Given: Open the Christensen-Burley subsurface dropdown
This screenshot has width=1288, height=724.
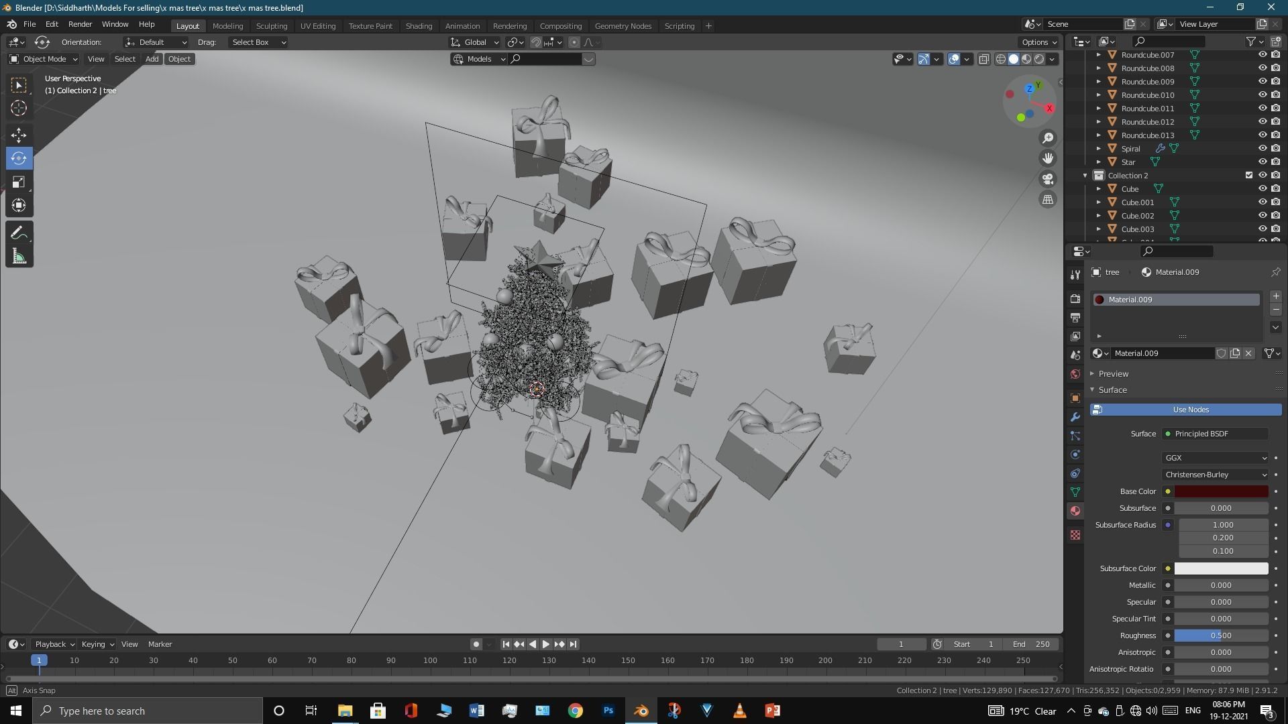Looking at the screenshot, I should (1215, 475).
